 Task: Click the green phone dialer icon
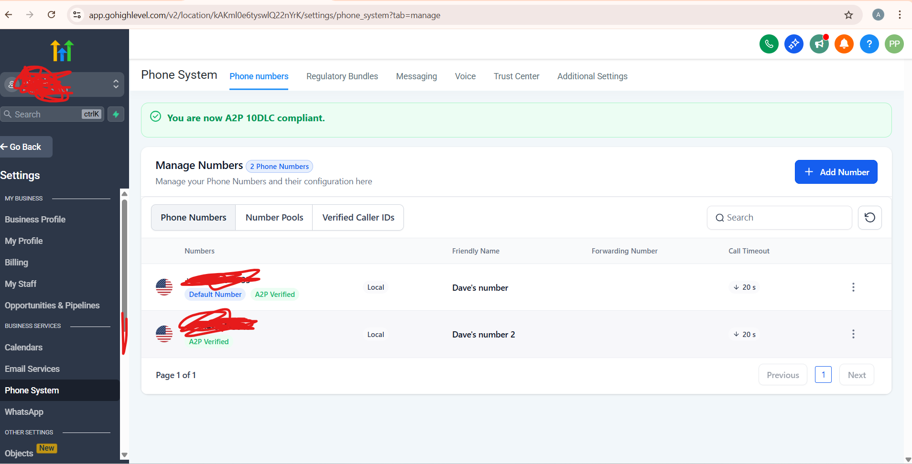click(x=769, y=44)
